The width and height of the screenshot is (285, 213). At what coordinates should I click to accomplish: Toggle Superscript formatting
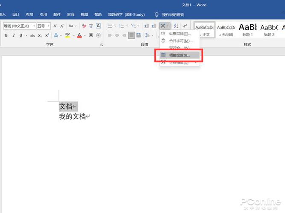coord(47,35)
